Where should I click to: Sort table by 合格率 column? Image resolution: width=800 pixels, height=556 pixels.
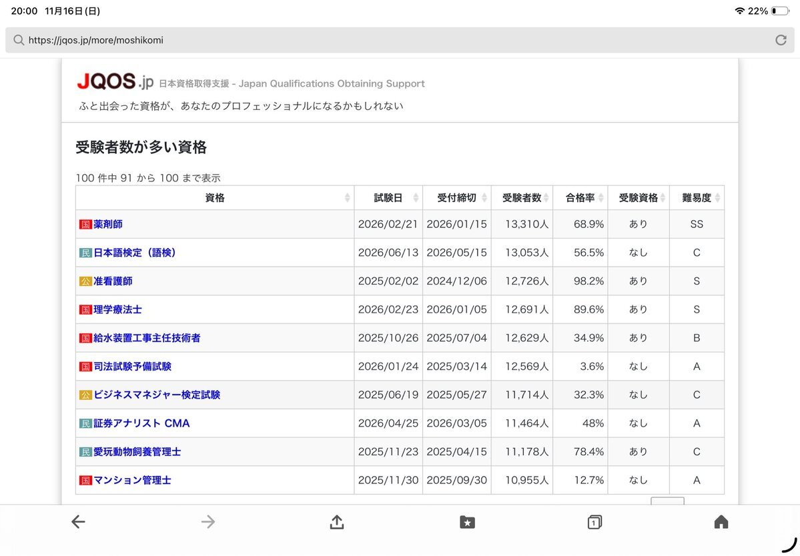(580, 198)
